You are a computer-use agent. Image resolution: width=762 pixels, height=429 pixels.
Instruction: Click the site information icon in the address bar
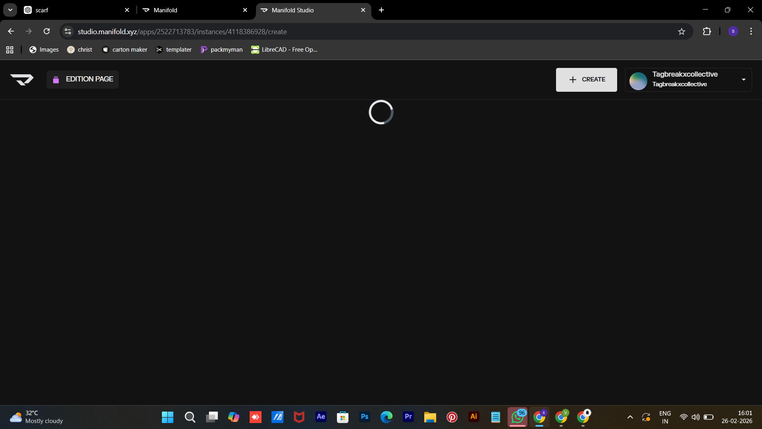tap(68, 31)
